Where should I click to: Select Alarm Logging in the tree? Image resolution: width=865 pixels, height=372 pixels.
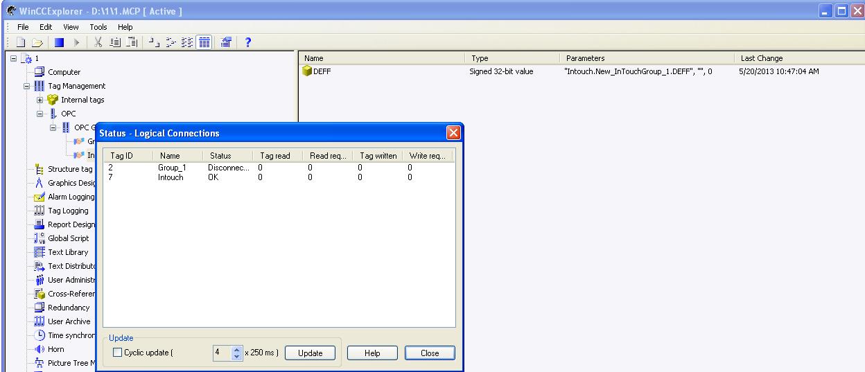tap(71, 197)
